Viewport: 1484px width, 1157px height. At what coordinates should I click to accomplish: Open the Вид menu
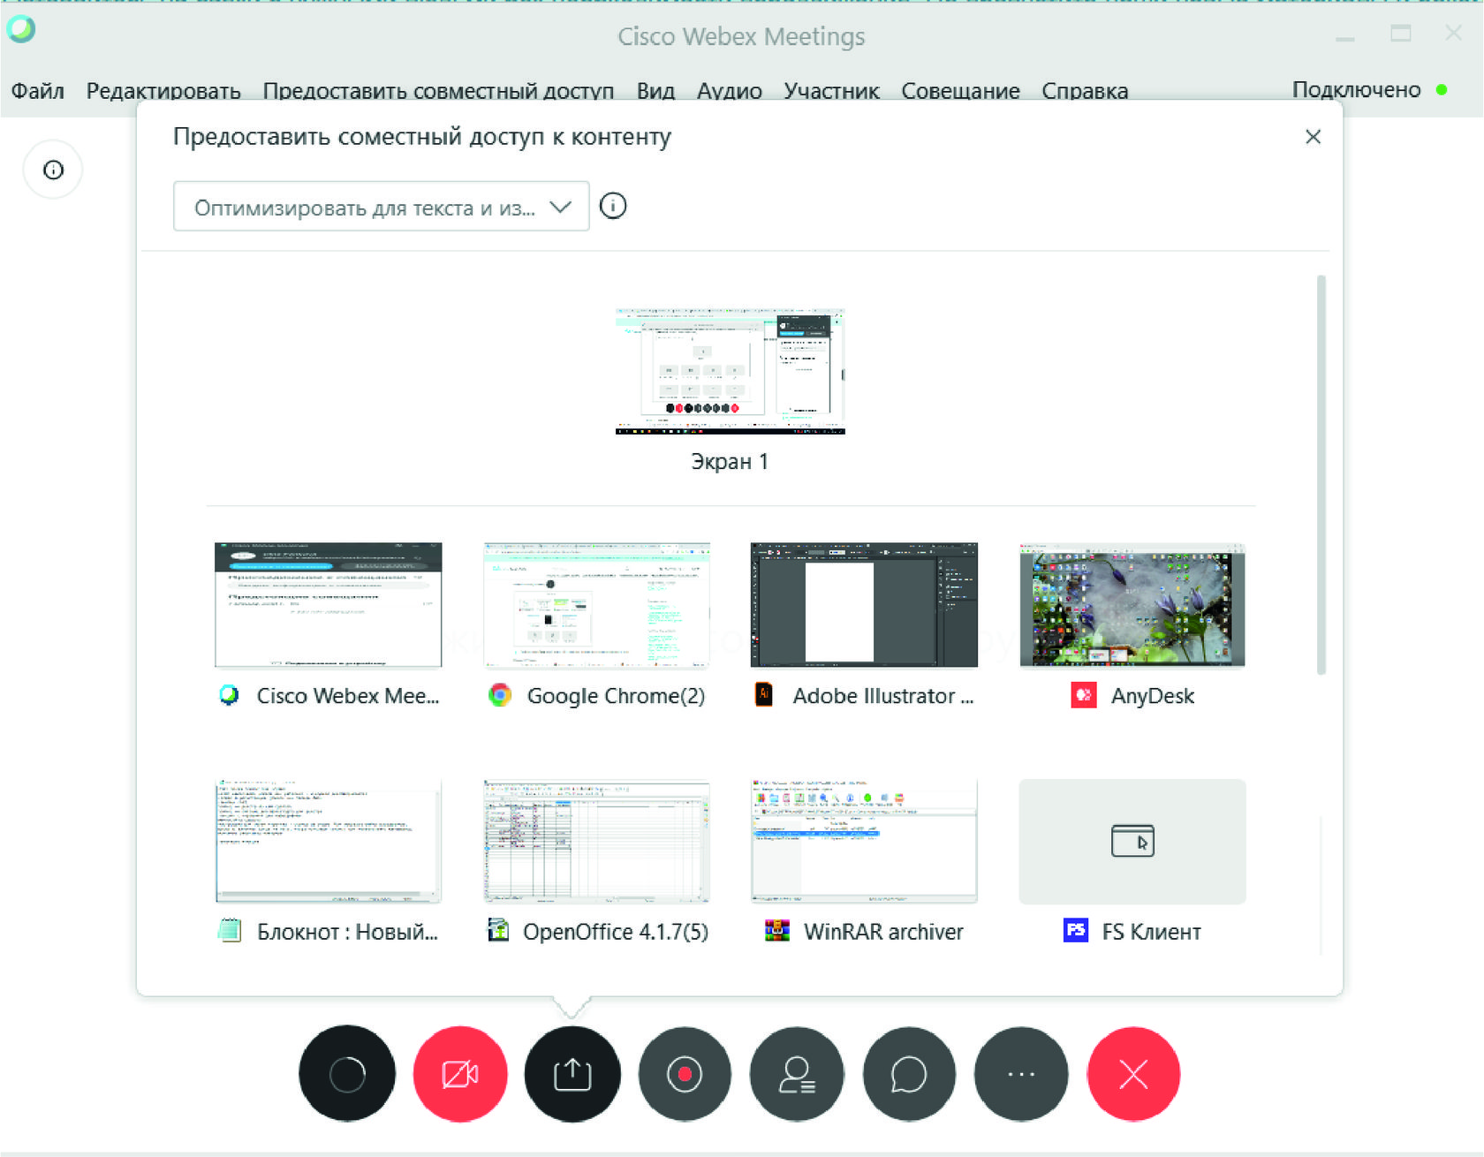[655, 91]
